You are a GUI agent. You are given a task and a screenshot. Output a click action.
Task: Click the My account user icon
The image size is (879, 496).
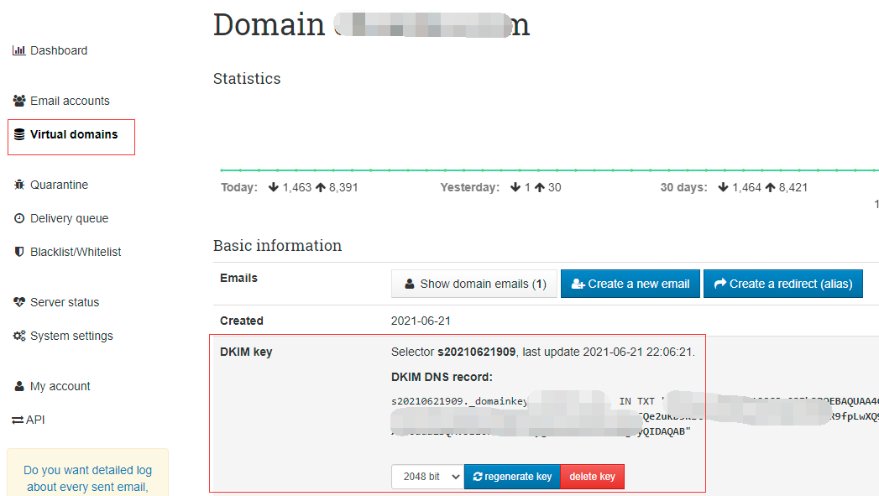coord(19,386)
